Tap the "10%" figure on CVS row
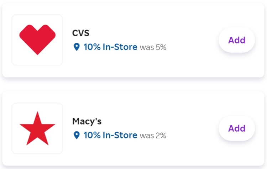 [x=92, y=47]
